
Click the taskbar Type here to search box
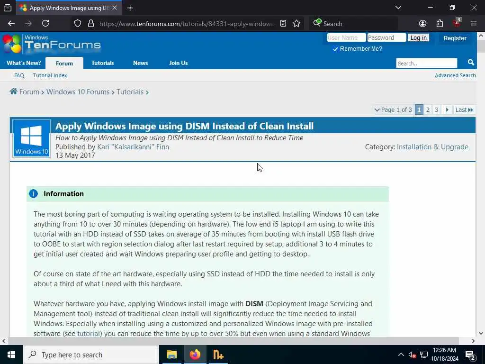point(91,355)
